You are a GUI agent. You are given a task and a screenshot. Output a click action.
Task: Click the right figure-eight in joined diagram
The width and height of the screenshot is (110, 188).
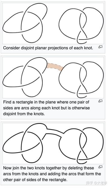pos(81,146)
